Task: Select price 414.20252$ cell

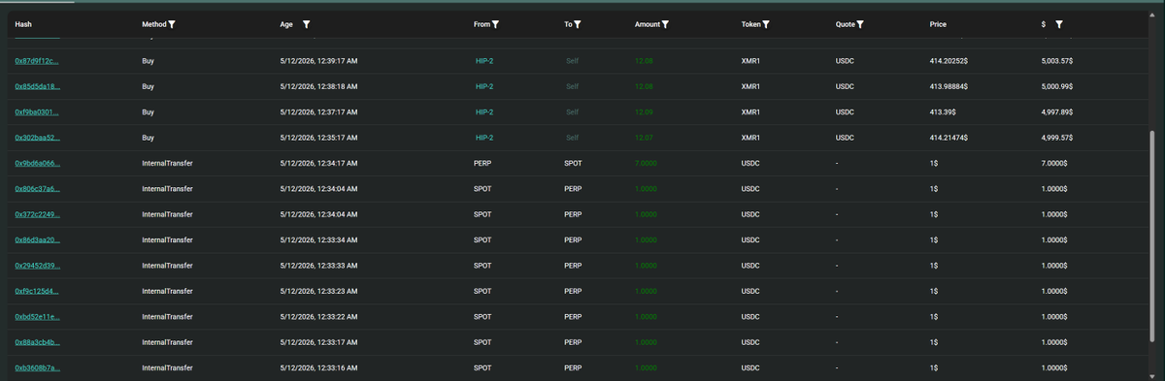Action: pos(949,61)
